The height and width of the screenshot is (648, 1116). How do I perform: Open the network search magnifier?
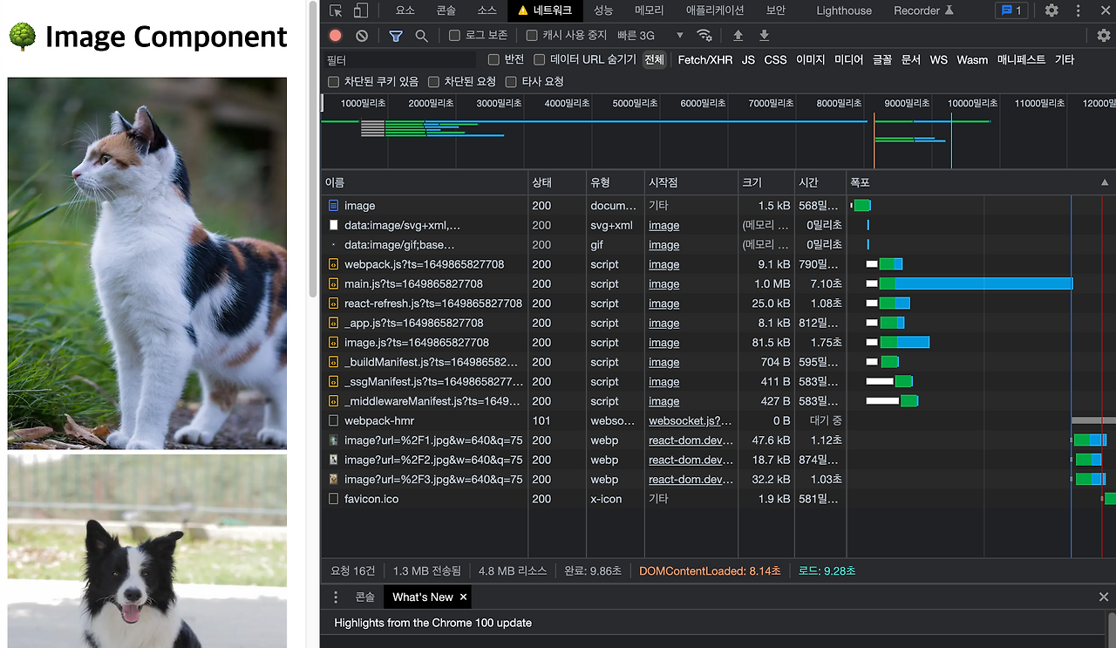click(422, 36)
